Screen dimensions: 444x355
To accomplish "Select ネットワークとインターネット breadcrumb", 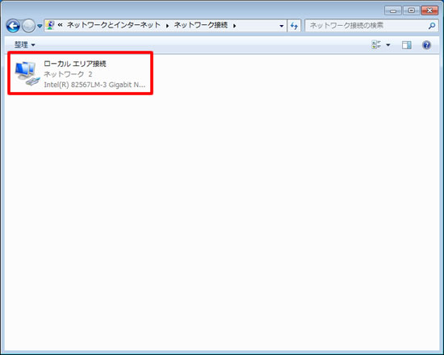I will pos(114,25).
